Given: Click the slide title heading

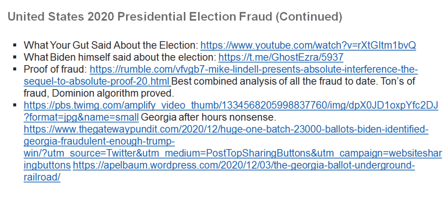Looking at the screenshot, I should coord(175,17).
